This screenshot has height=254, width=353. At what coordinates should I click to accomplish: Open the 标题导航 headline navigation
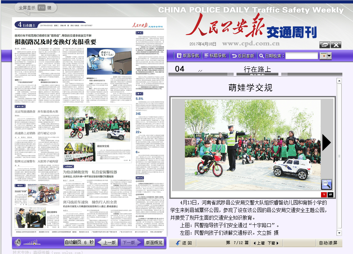click(x=215, y=56)
